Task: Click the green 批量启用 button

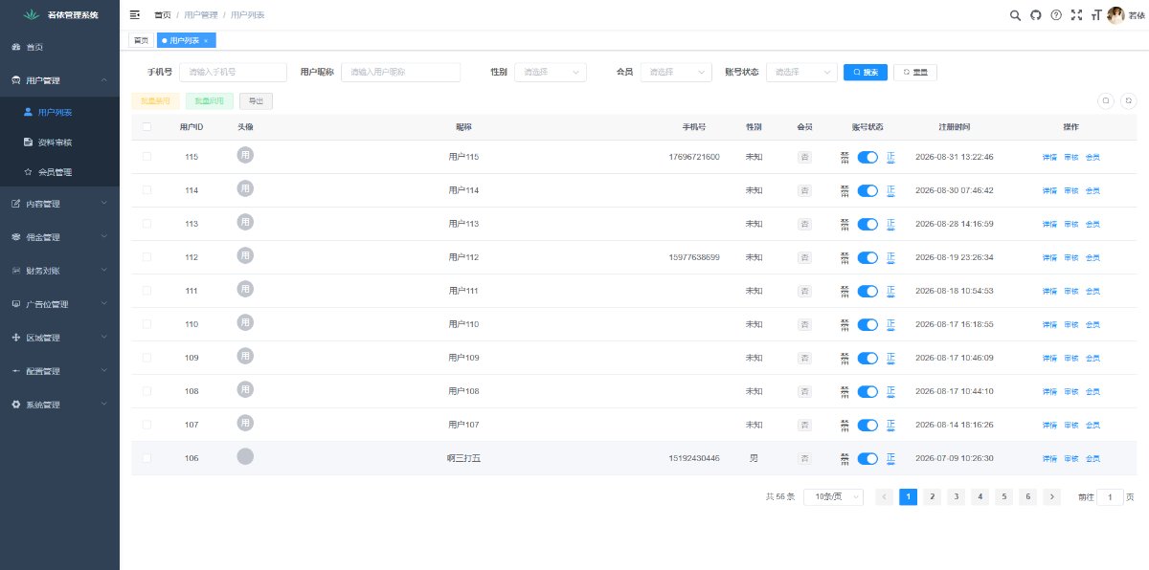Action: (209, 99)
